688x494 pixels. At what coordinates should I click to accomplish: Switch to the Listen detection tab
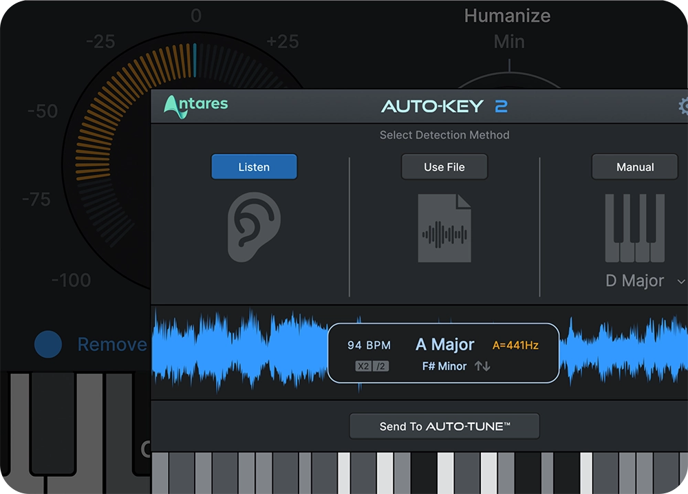(x=254, y=167)
